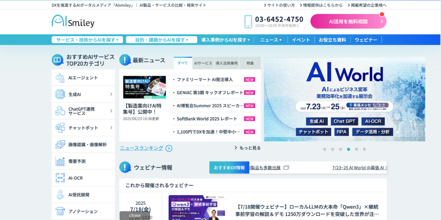Image resolution: width=441 pixels, height=220 pixels.
Task: Select the fifth carousel dot
Action: (356, 149)
